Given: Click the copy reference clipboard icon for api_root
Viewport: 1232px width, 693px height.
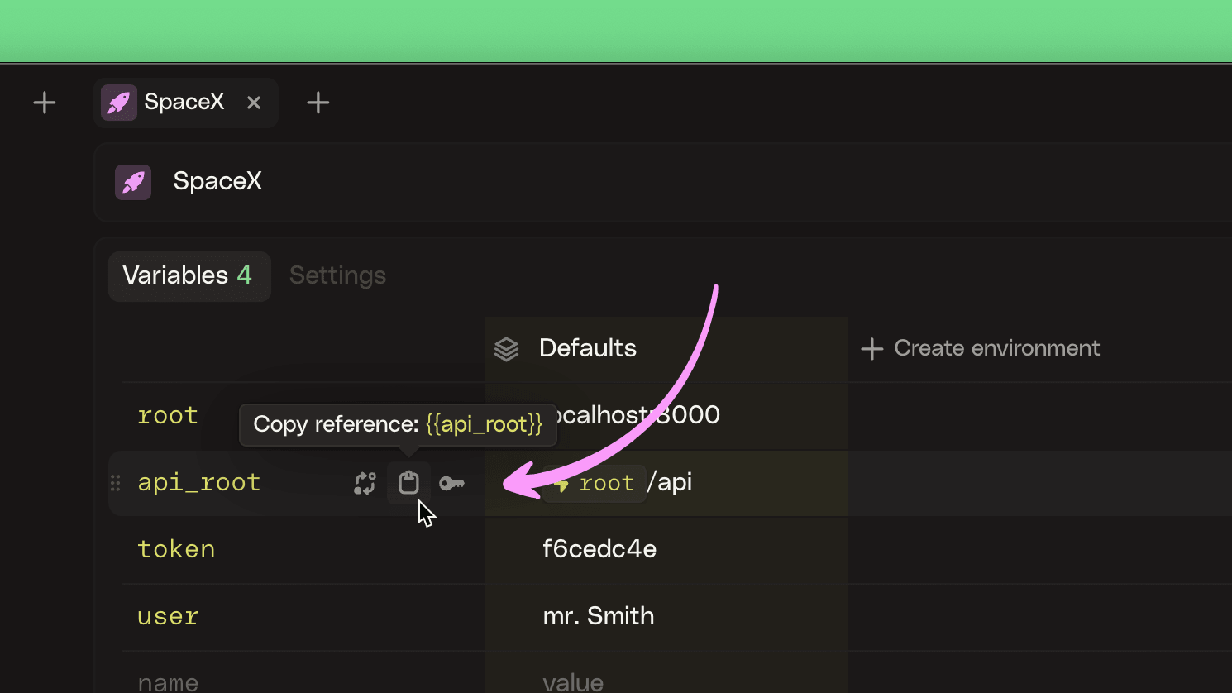Looking at the screenshot, I should 408,483.
